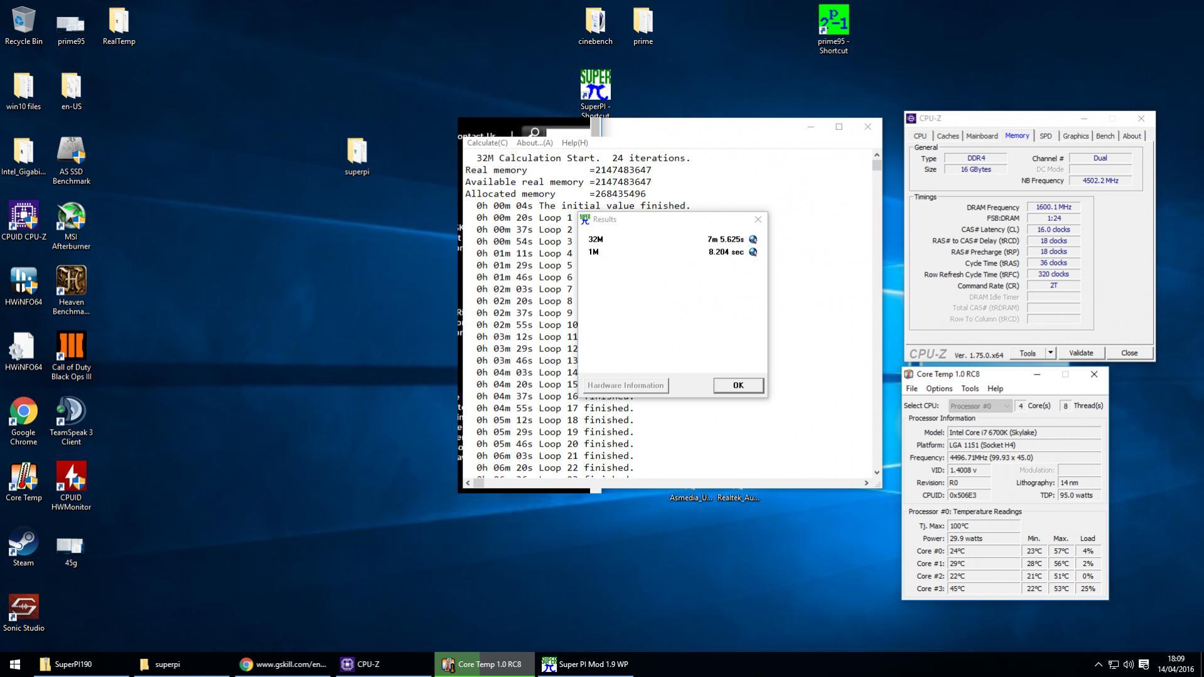
Task: Click the Hardware Information button
Action: (x=625, y=385)
